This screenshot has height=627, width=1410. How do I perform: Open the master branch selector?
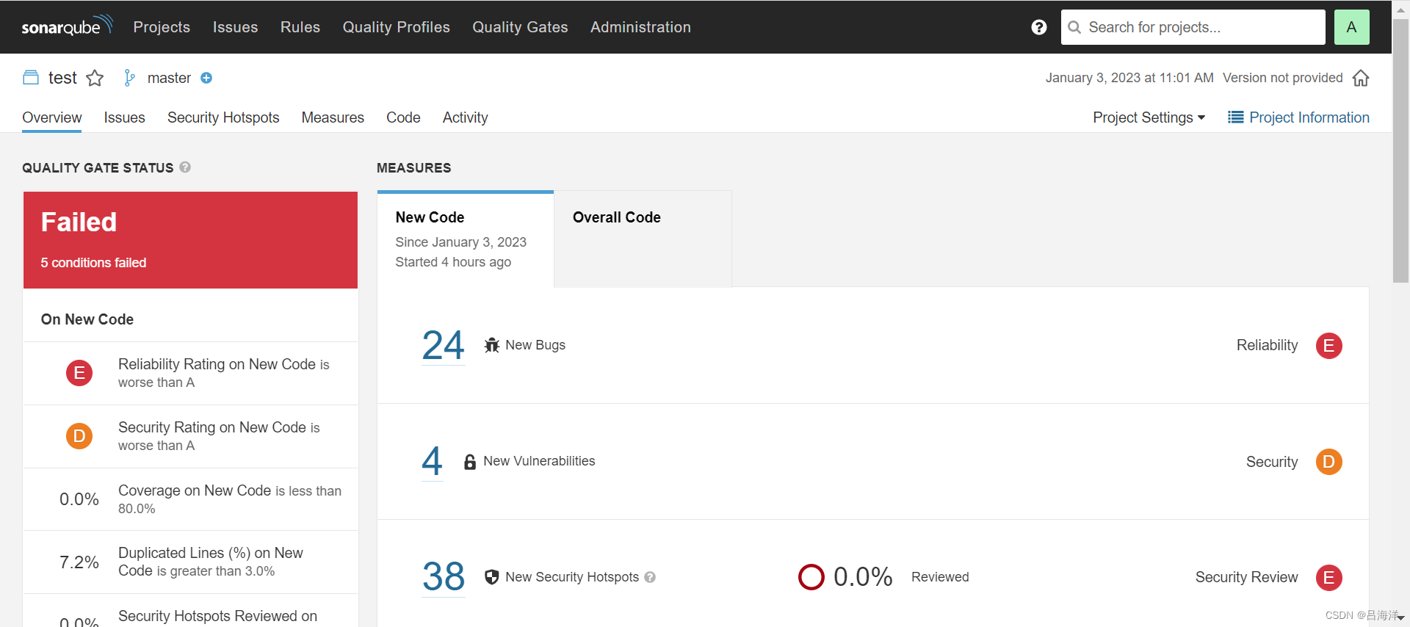click(x=169, y=78)
